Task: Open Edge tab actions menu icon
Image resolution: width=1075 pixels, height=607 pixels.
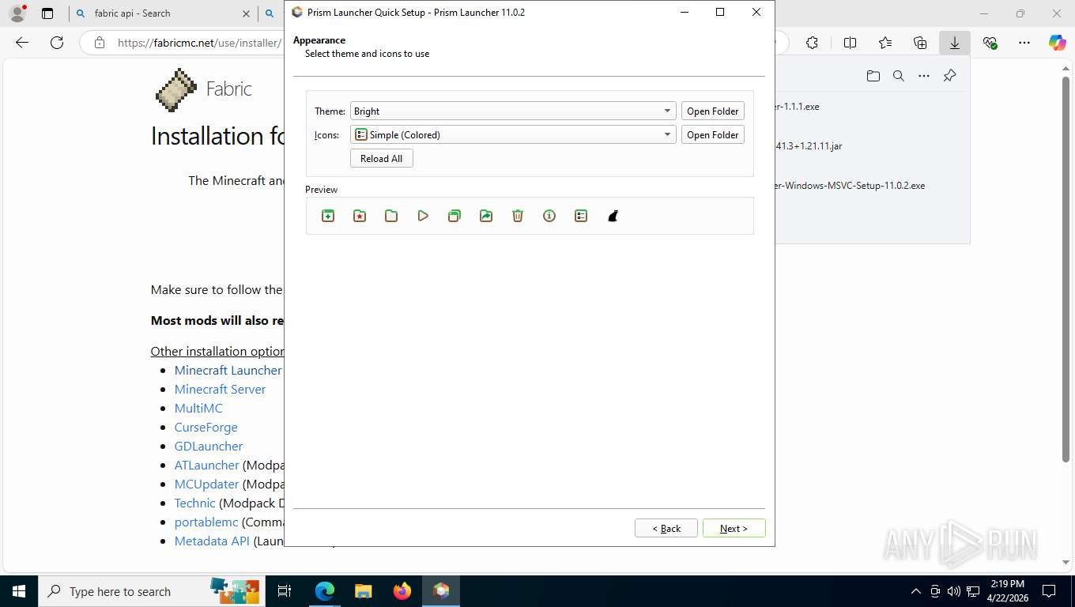Action: (x=47, y=13)
